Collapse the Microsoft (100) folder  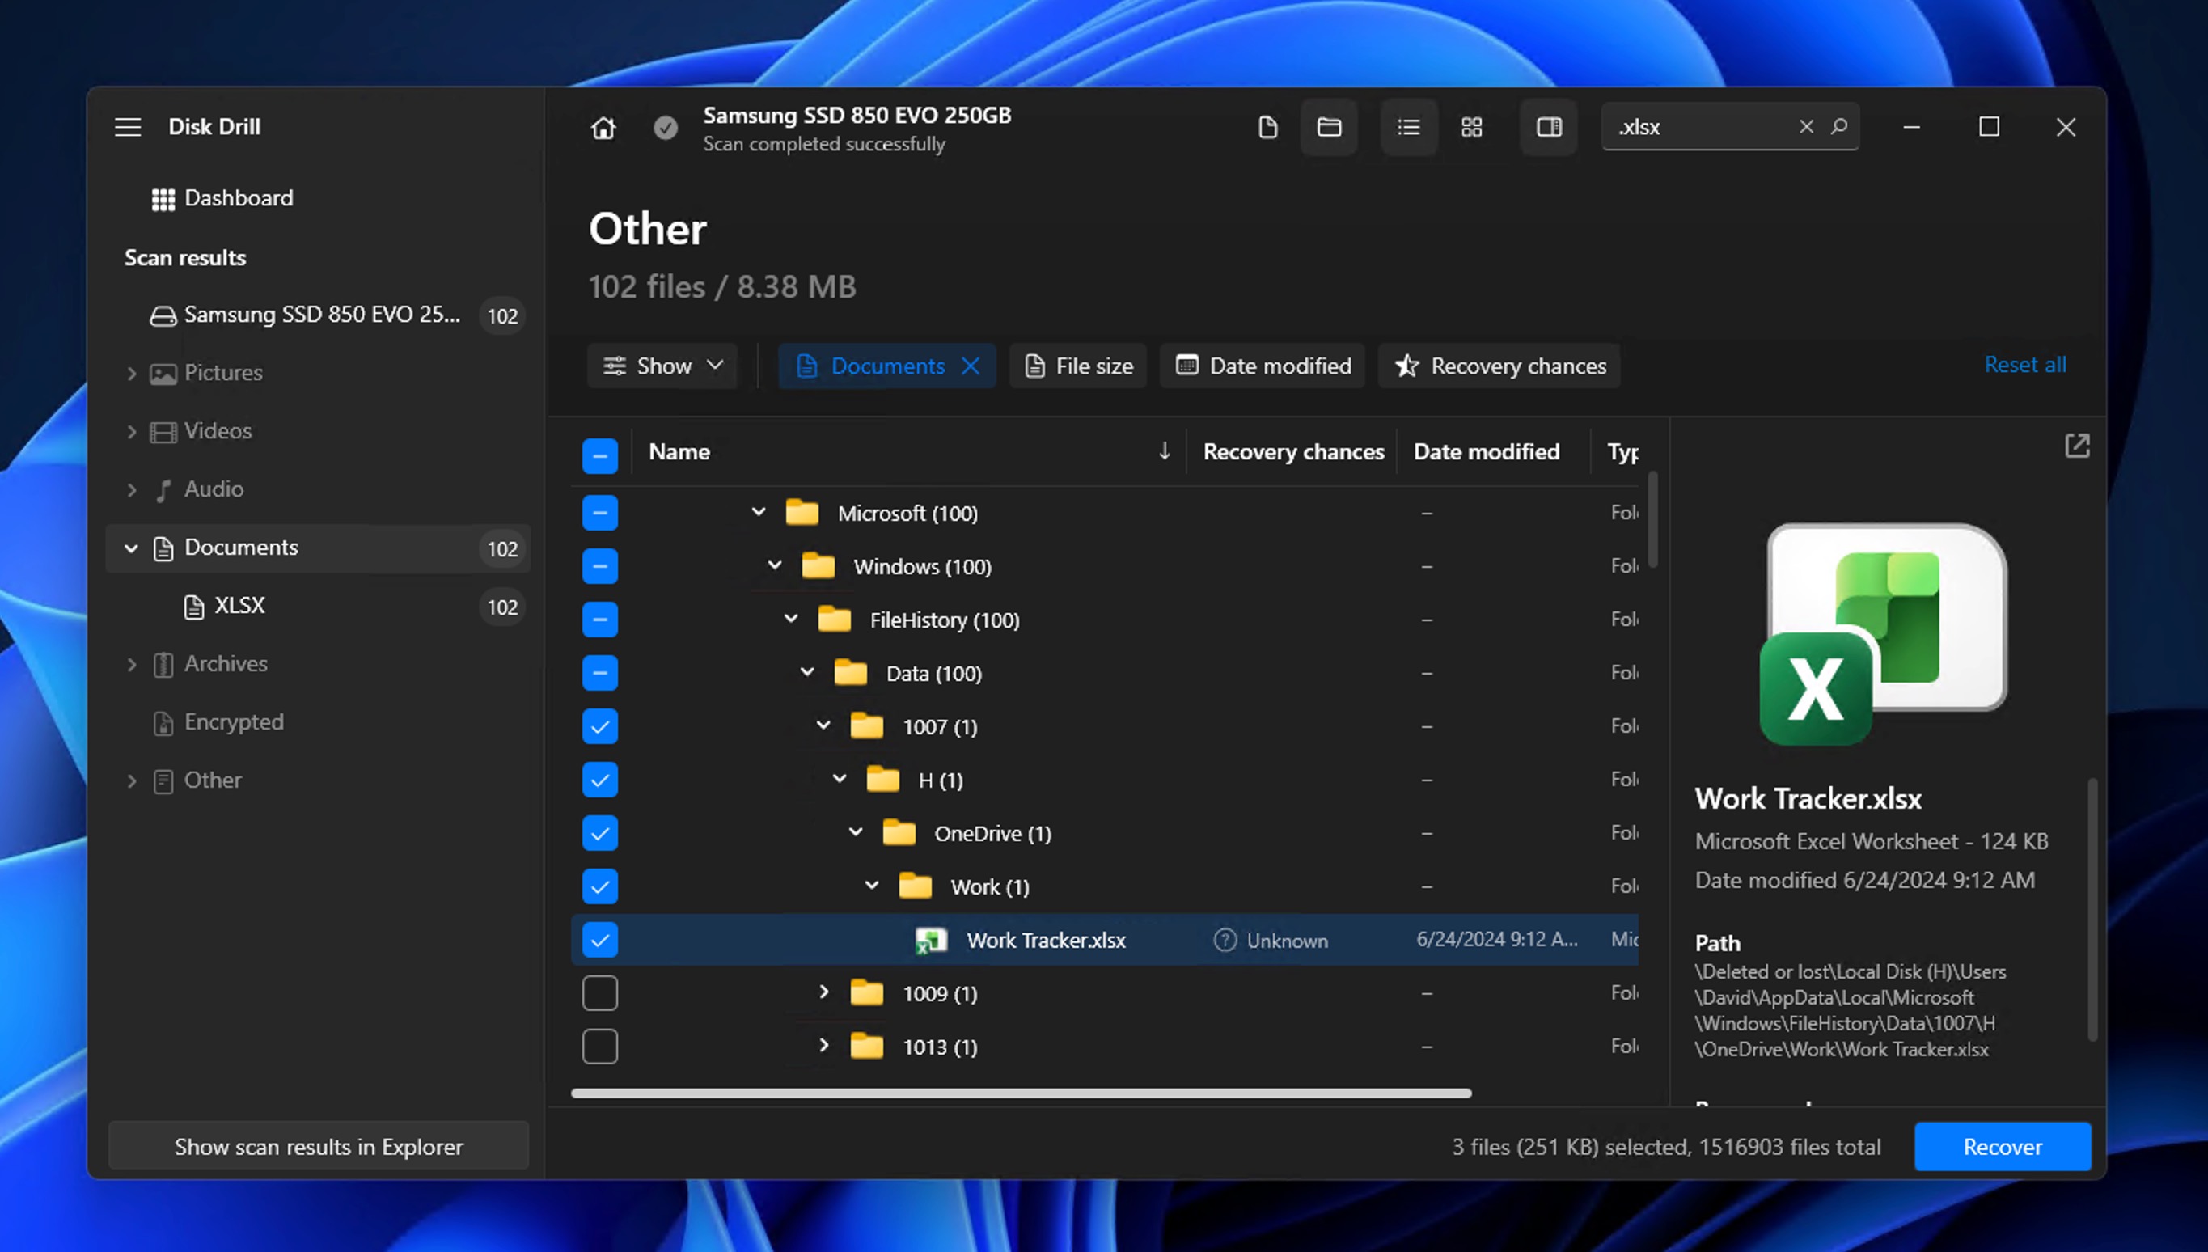[x=759, y=513]
